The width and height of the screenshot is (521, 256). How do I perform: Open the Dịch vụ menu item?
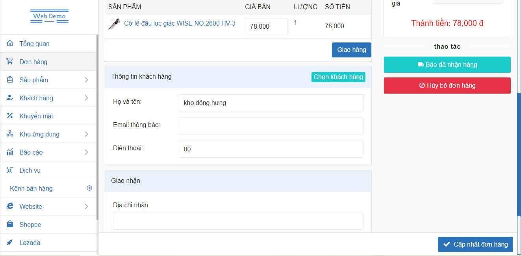(x=30, y=170)
